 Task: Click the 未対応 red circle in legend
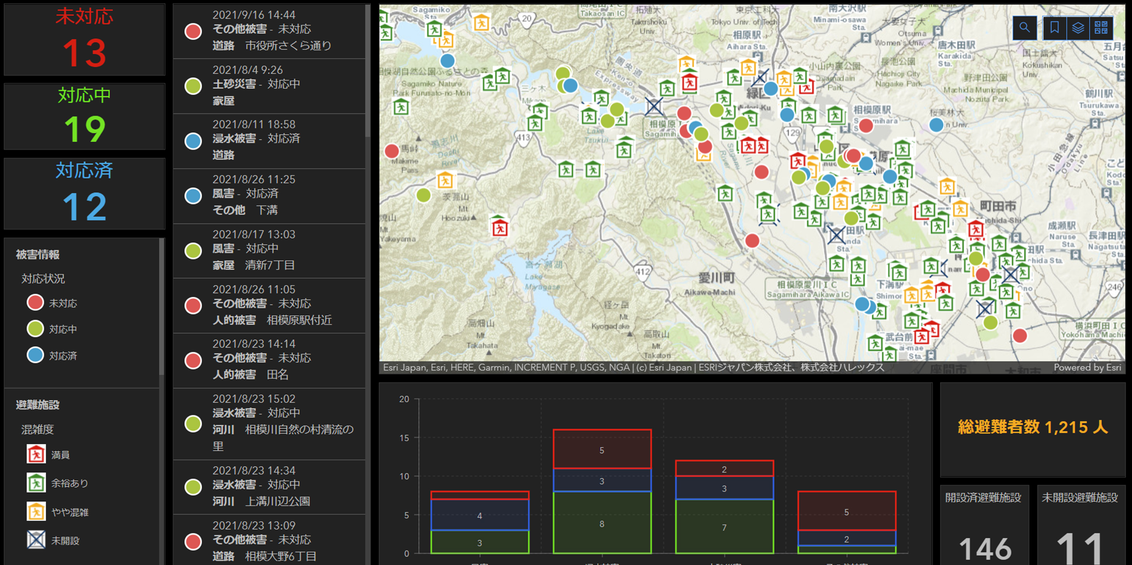(x=35, y=303)
